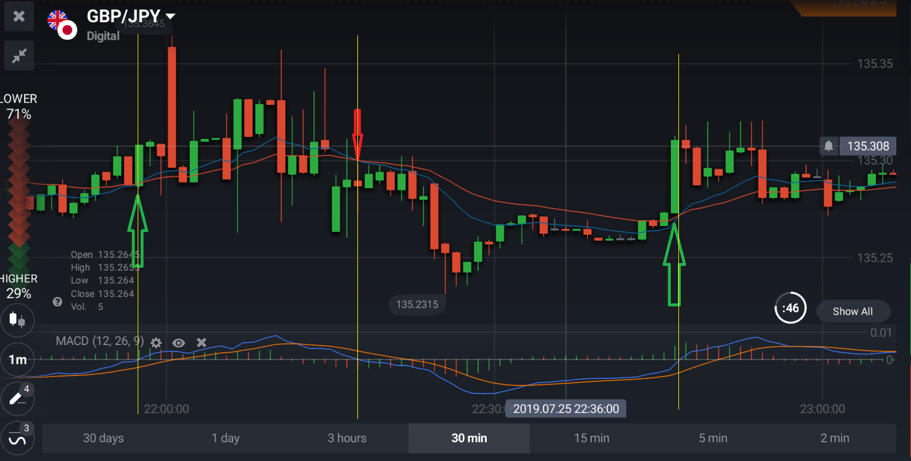
Task: Click the Close 135.264 OHLC value
Action: point(103,294)
